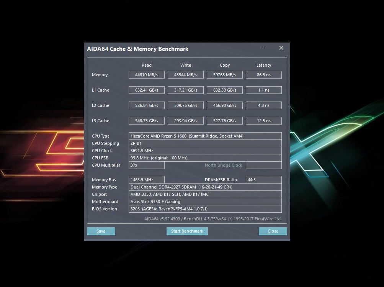Click the CPU Type field HexaCore AMD Ryzen
384x287 pixels.
(205, 136)
